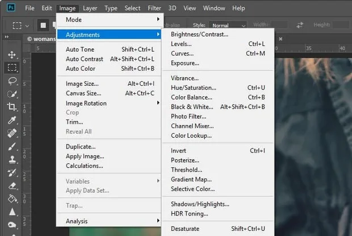Open Hue/Saturation adjustment
Viewport: 352px width, 236px height.
point(218,88)
